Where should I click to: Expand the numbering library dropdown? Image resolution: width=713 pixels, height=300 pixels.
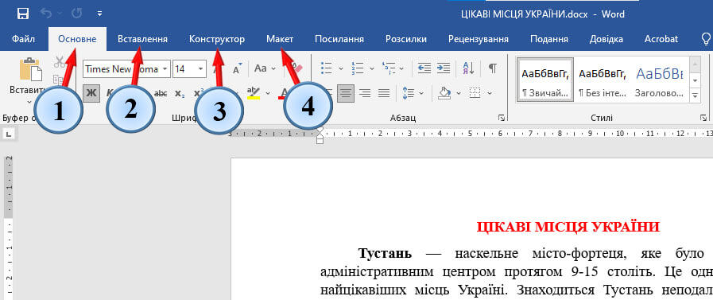coord(371,68)
